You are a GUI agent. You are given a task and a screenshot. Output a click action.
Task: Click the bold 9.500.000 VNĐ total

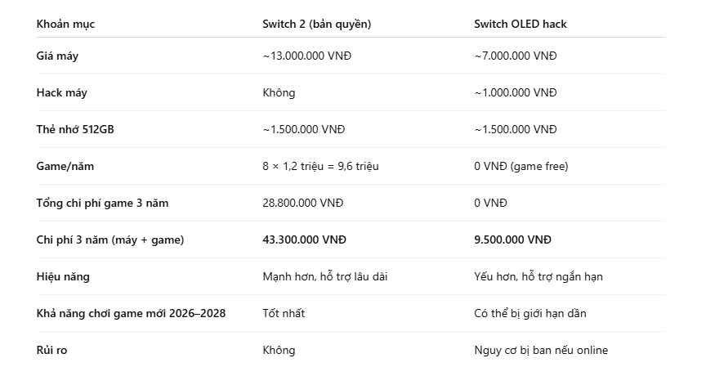pyautogui.click(x=513, y=240)
